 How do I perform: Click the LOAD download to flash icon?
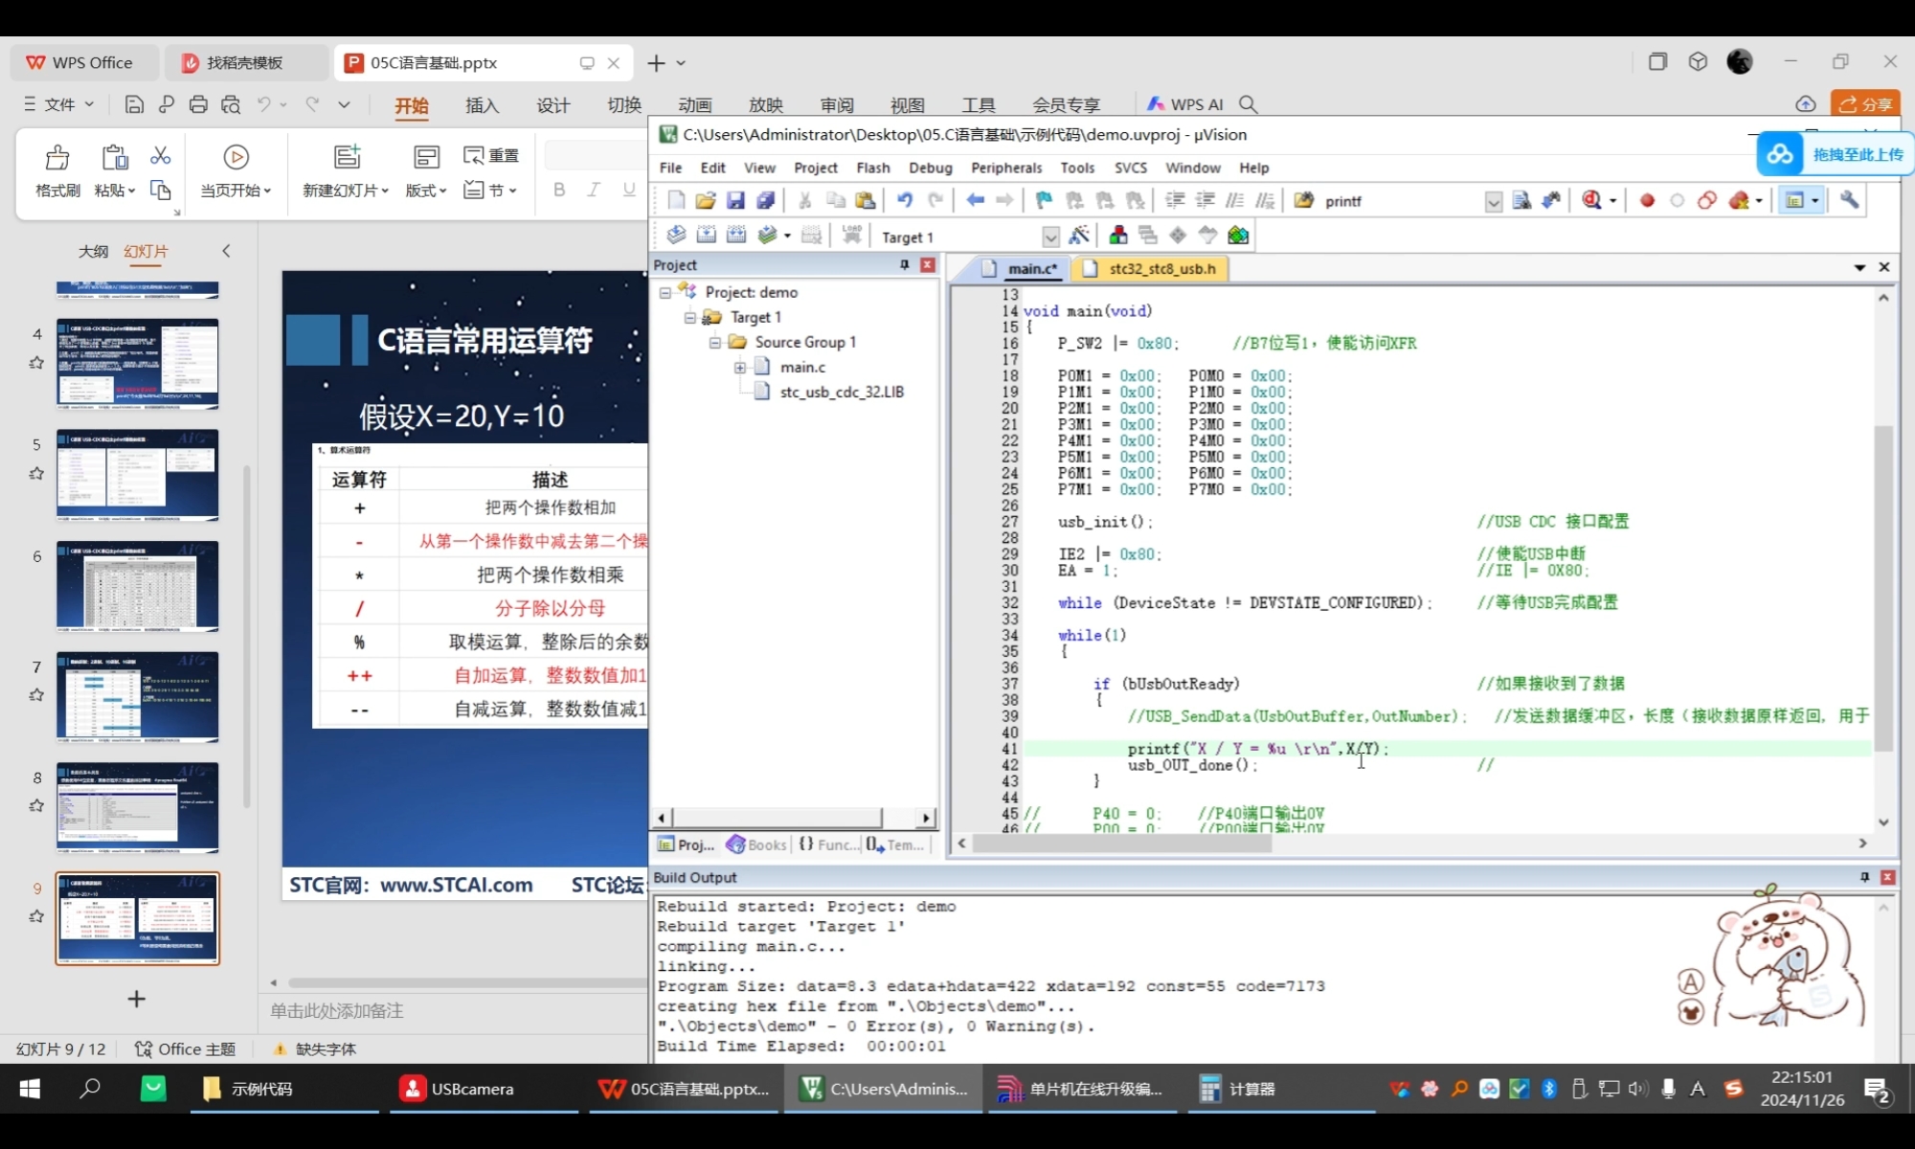tap(852, 236)
